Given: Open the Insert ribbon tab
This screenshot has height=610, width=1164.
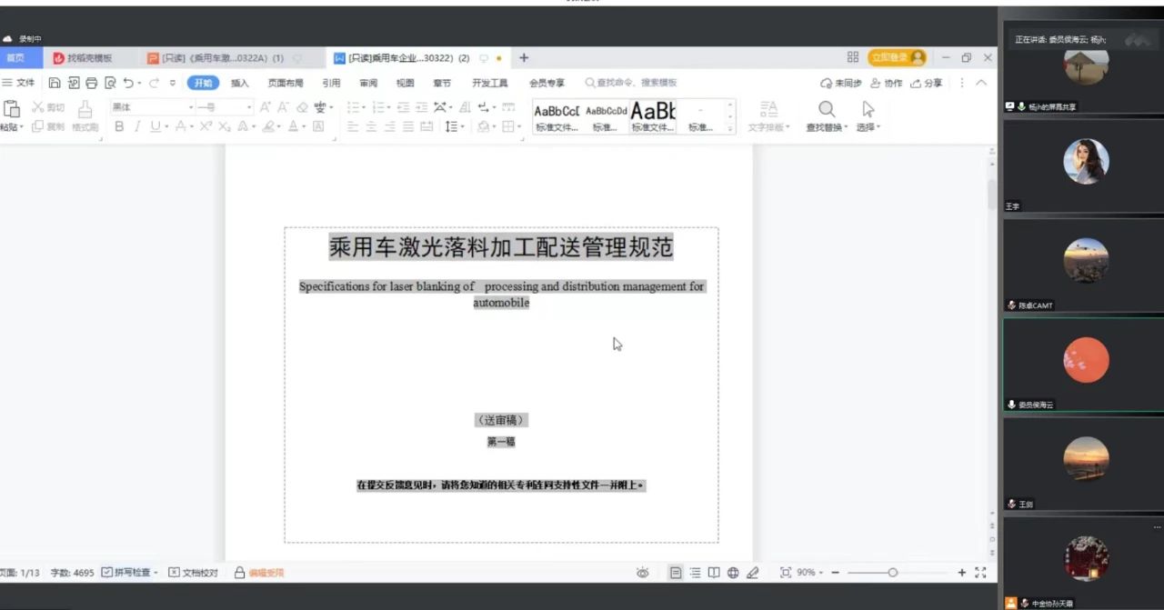Looking at the screenshot, I should (239, 83).
